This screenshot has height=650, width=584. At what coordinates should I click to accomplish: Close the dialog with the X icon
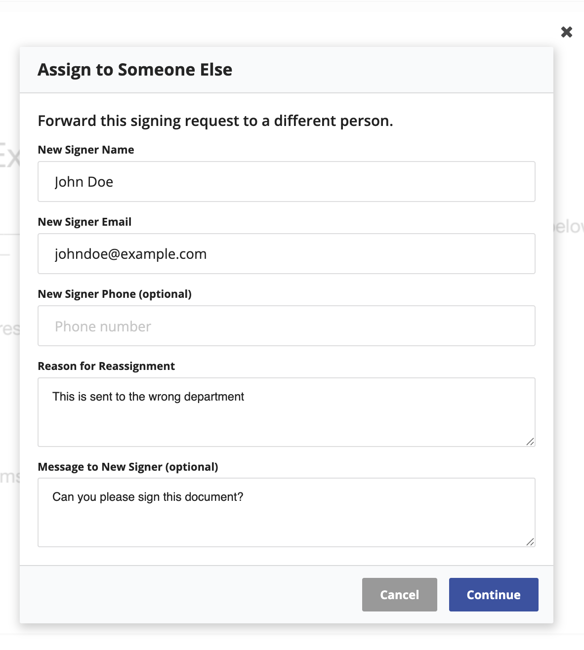point(567,32)
